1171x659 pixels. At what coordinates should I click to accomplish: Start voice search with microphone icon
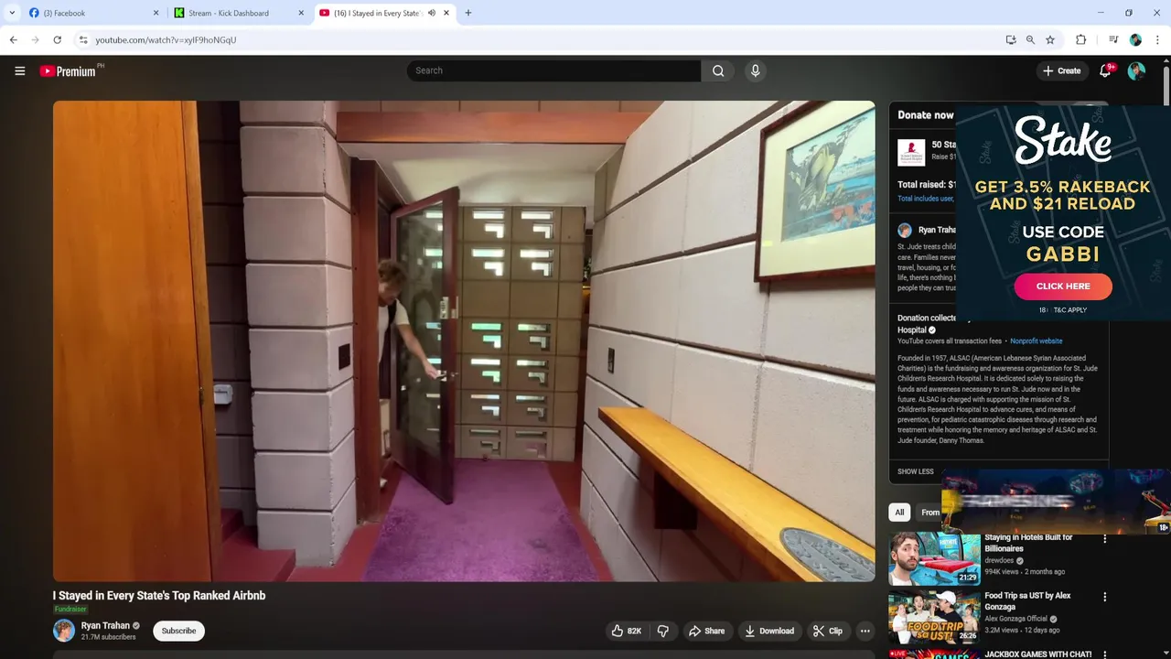tap(755, 70)
